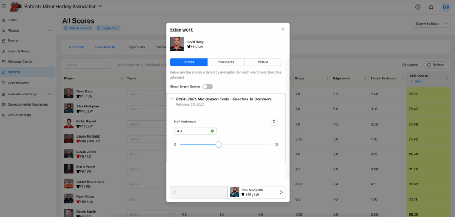
Task: Switch to the Videos tab
Action: (x=263, y=62)
